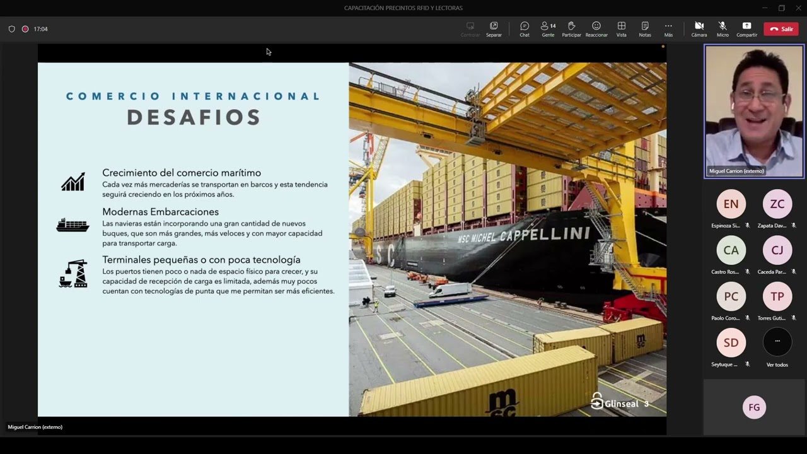This screenshot has height=454, width=807.
Task: Click the MSC MICHEL CAPPELLINI ship name
Action: (524, 236)
